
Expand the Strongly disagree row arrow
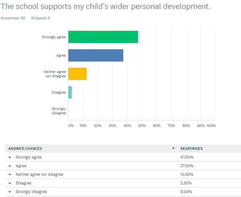[10, 192]
